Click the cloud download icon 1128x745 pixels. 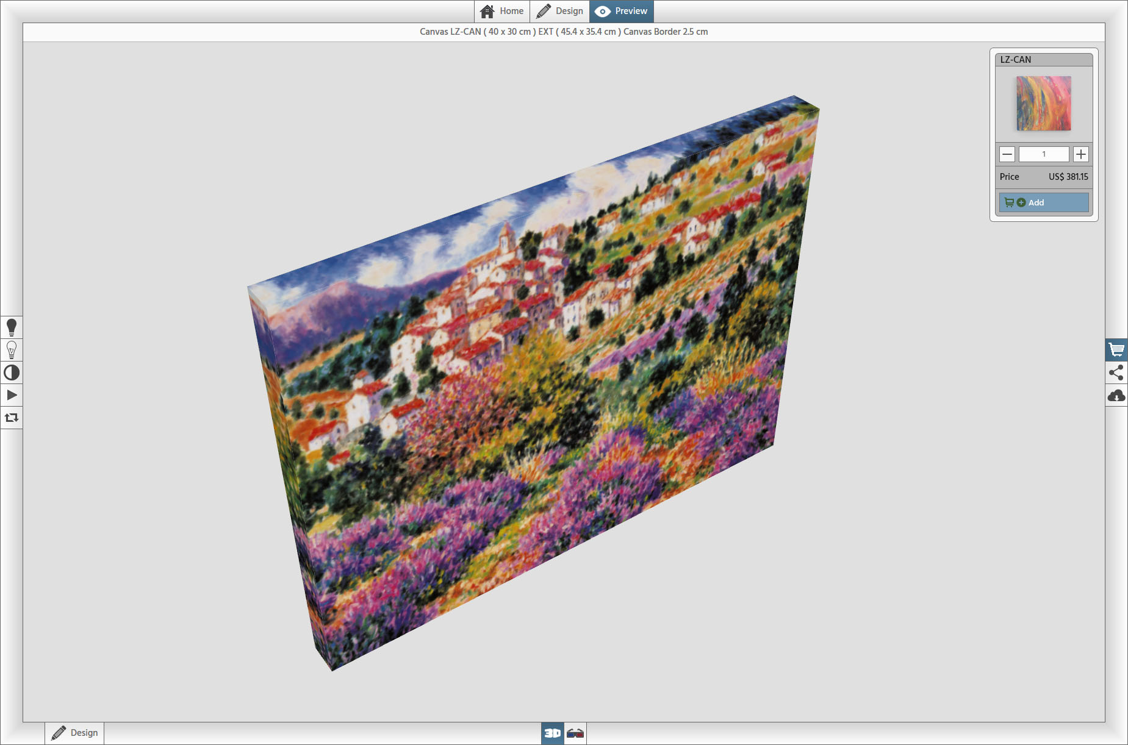click(1116, 395)
